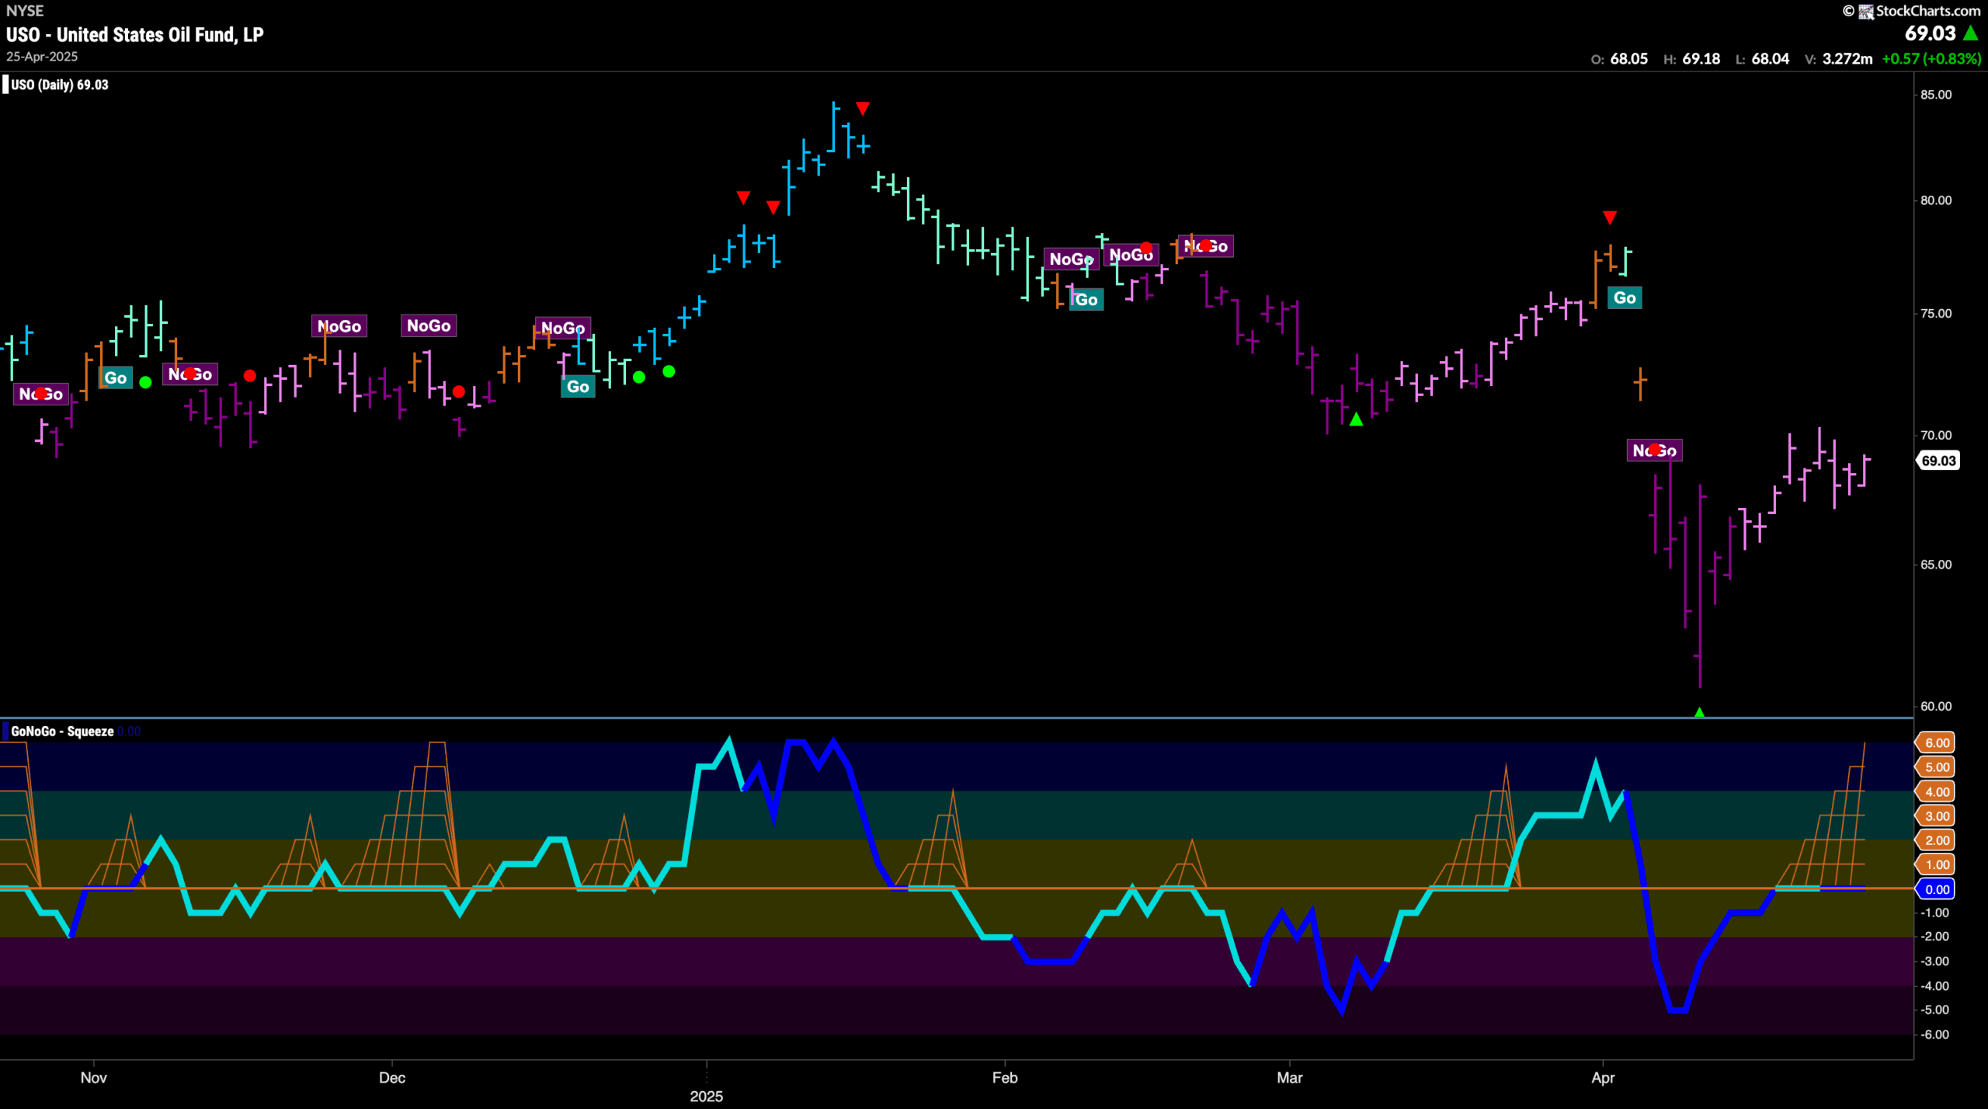
Task: Click the red dot in early December
Action: 459,391
